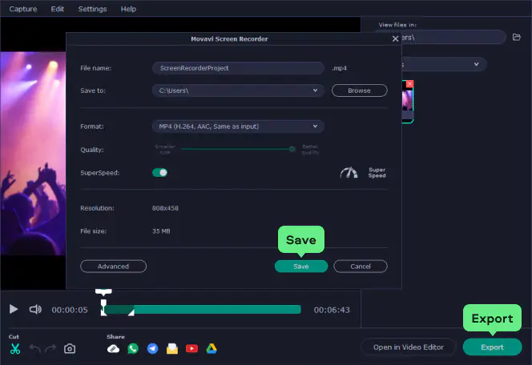Share the recording to WhatsApp
The height and width of the screenshot is (365, 532).
(133, 349)
